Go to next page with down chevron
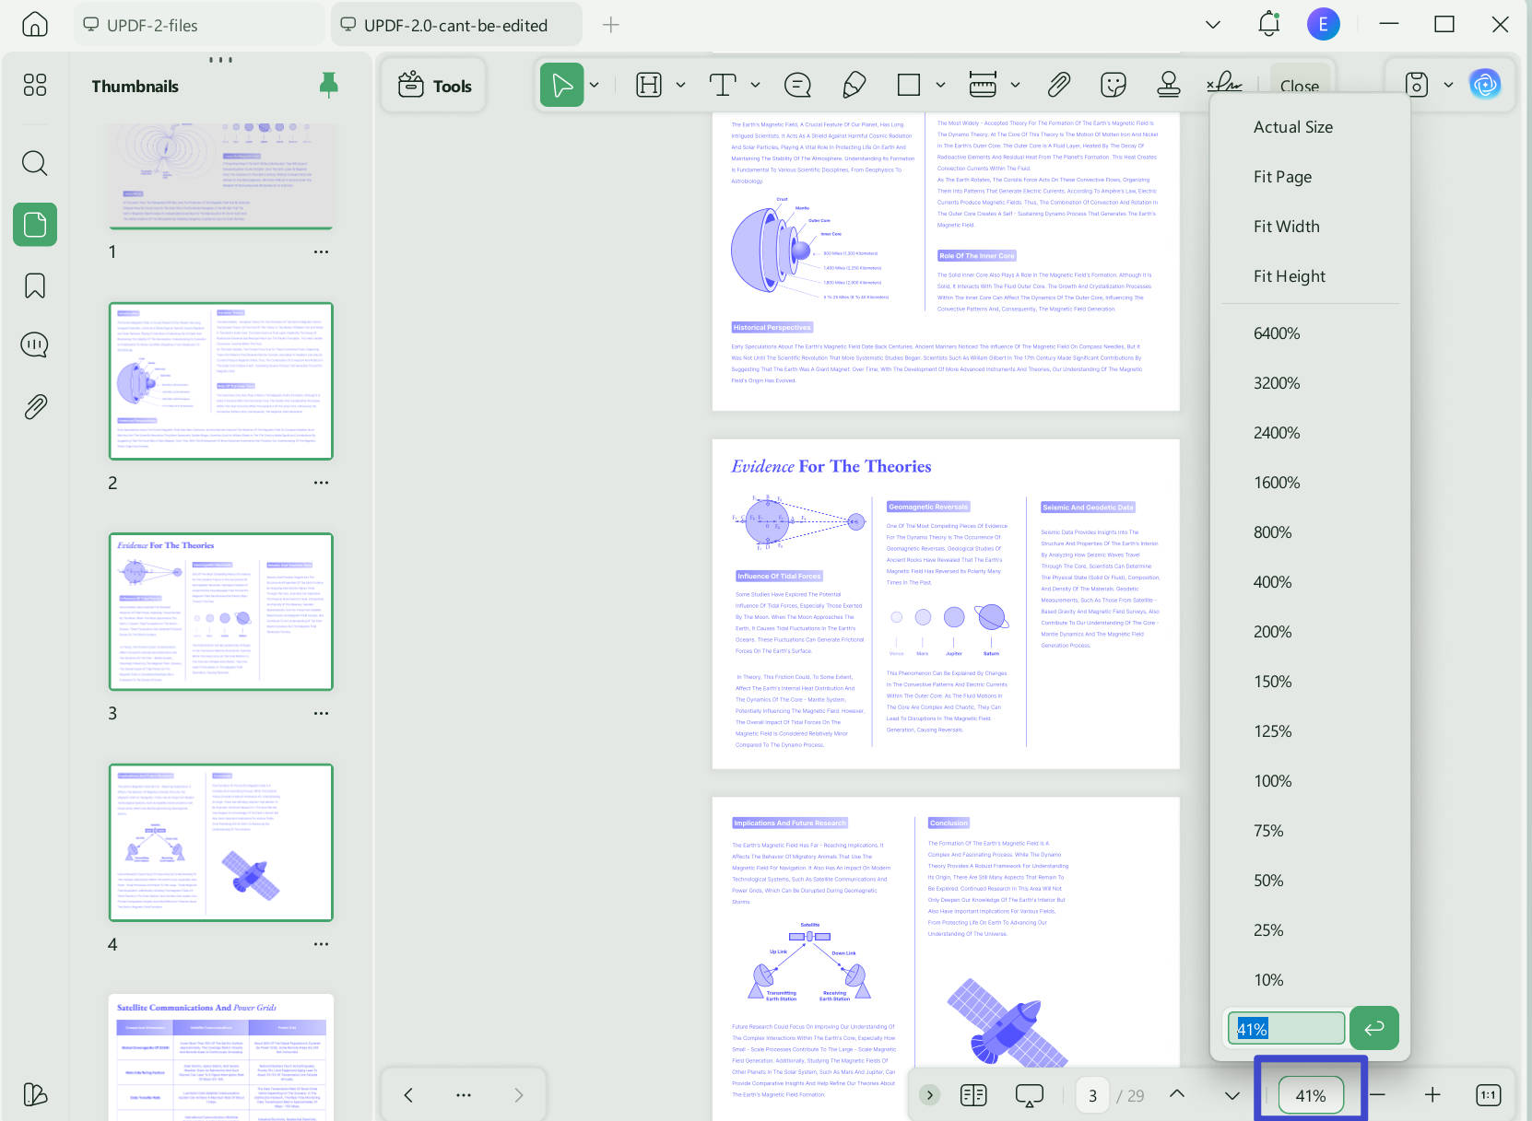Image resolution: width=1532 pixels, height=1121 pixels. coord(1232,1095)
